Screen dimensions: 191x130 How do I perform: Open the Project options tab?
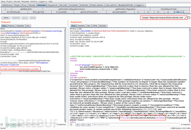[97, 5]
